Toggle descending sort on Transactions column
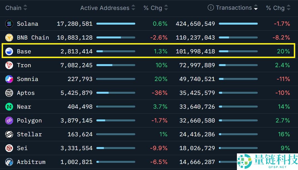The width and height of the screenshot is (298, 170). [x=256, y=8]
